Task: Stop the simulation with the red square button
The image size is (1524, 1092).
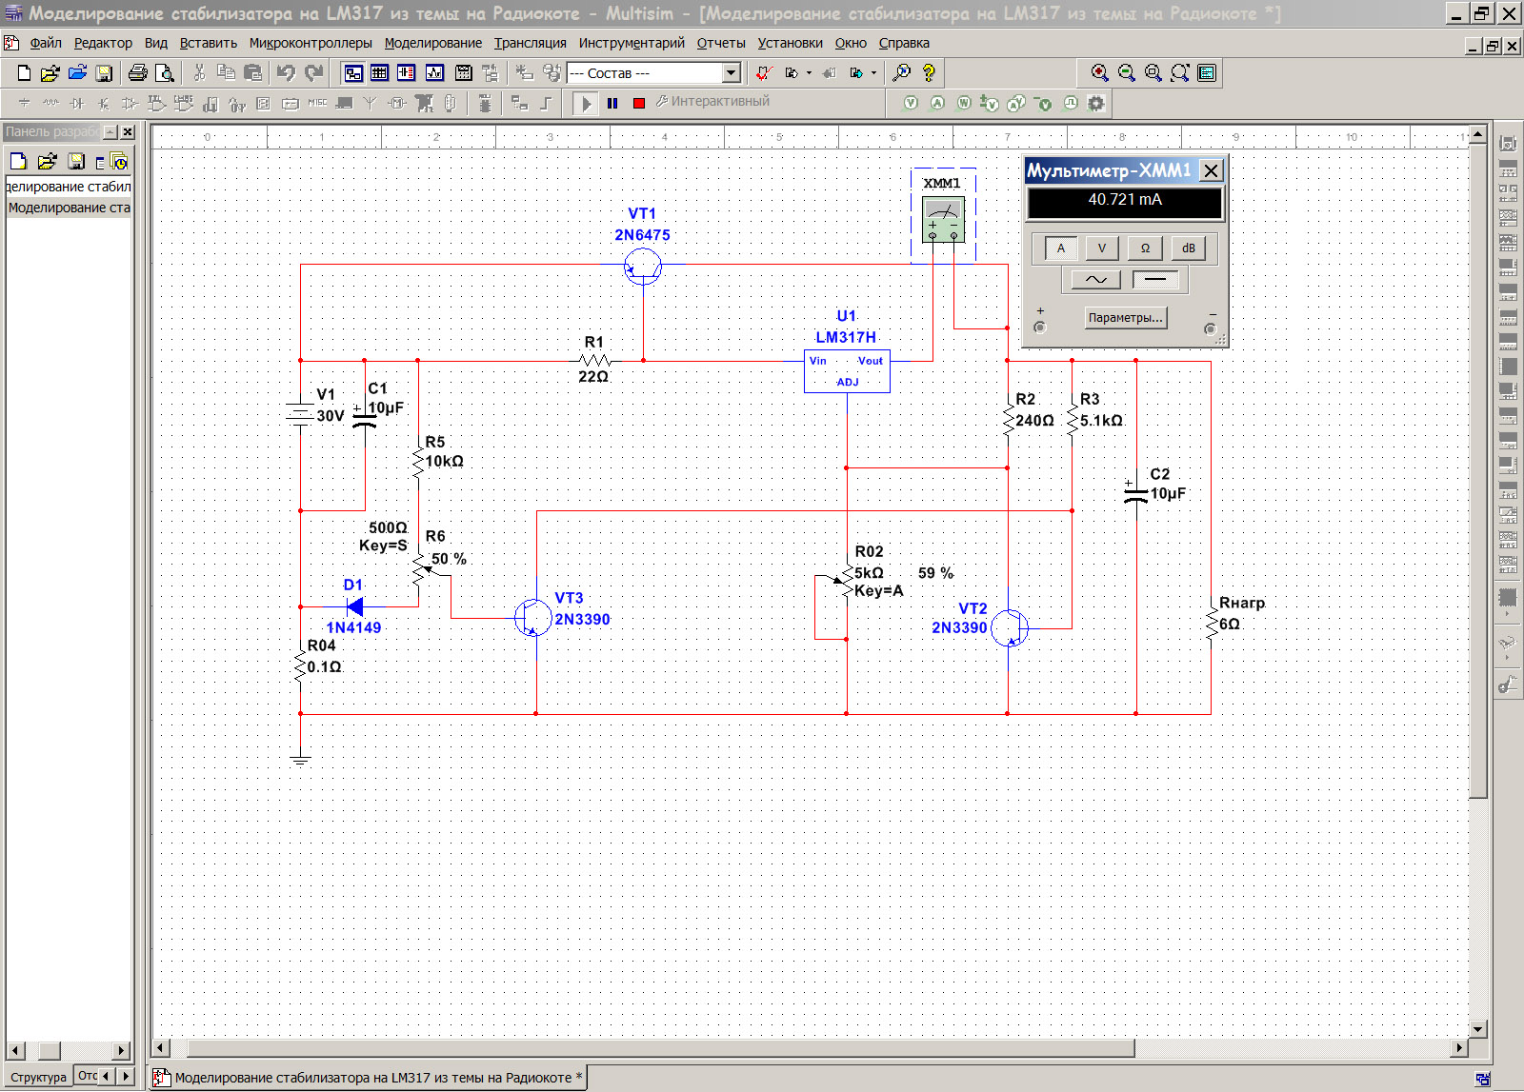Action: (639, 103)
